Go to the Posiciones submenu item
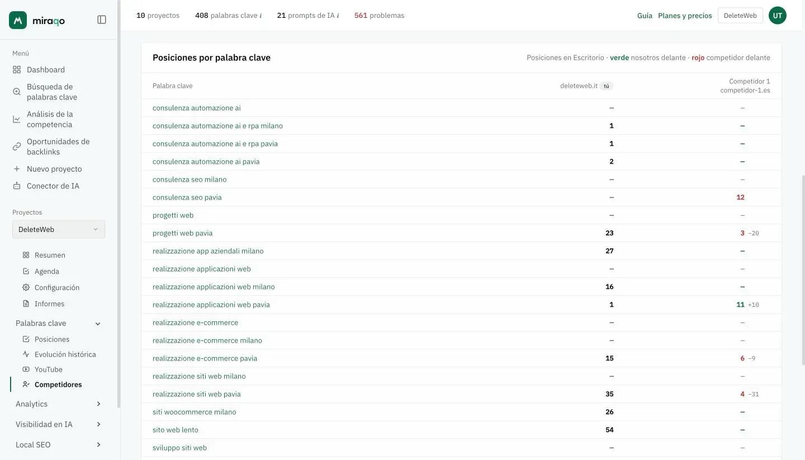 pyautogui.click(x=52, y=339)
